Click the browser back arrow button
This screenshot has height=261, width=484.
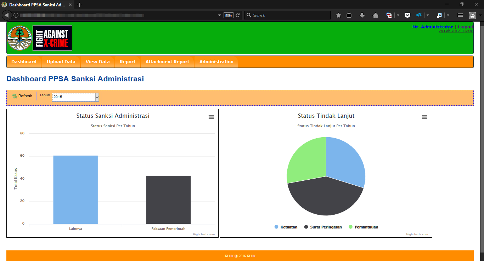(7, 15)
